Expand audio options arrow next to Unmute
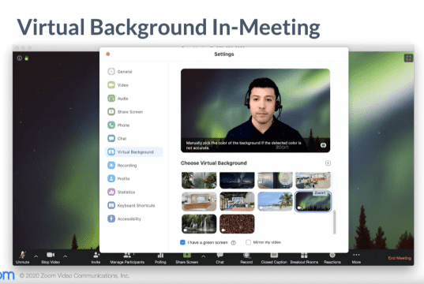 (x=36, y=256)
